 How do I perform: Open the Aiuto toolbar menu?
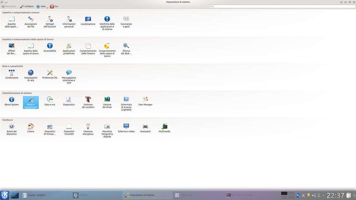pyautogui.click(x=42, y=6)
